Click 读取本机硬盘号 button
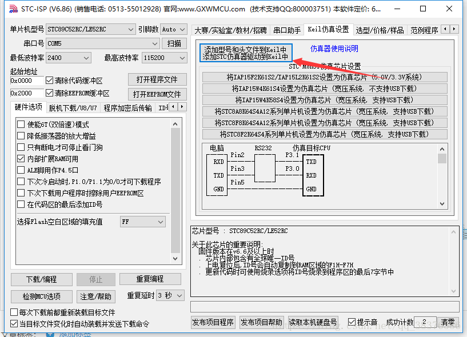Screen dimensions: 467x337 [313, 322]
